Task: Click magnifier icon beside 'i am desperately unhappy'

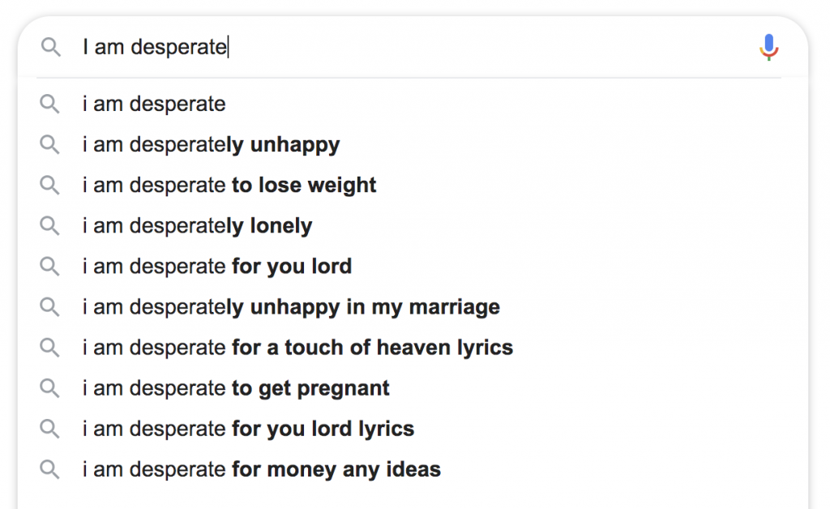Action: click(49, 144)
